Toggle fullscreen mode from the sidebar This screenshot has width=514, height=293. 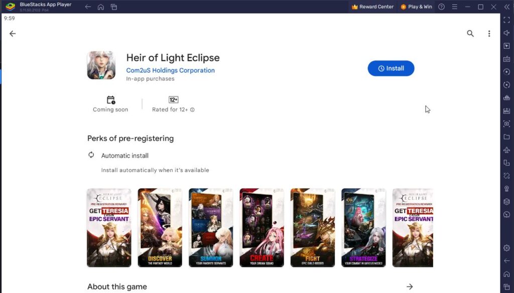[x=506, y=20]
